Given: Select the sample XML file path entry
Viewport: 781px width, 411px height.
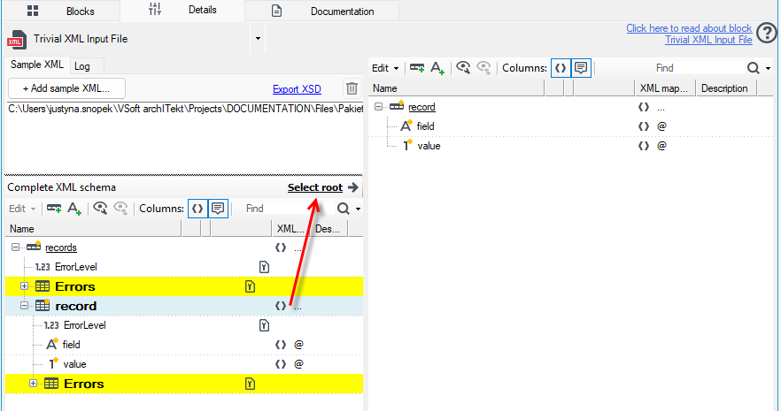Looking at the screenshot, I should coord(185,109).
